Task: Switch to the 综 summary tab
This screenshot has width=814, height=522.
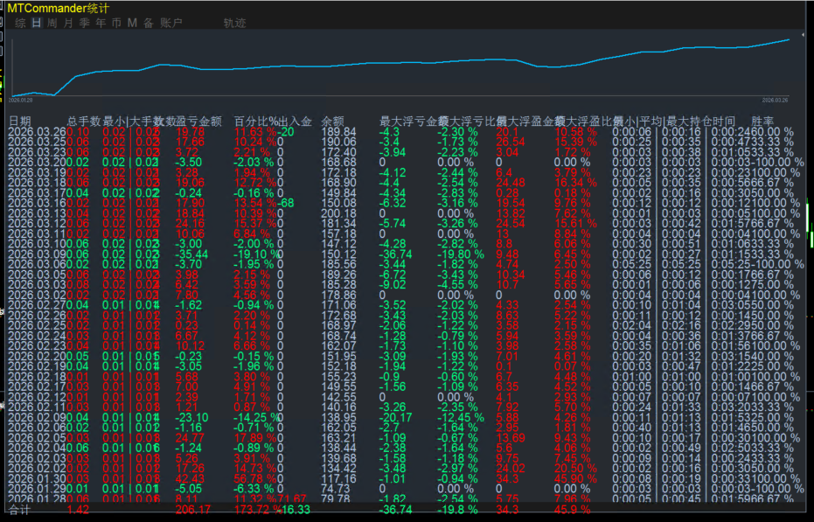Action: click(x=20, y=23)
